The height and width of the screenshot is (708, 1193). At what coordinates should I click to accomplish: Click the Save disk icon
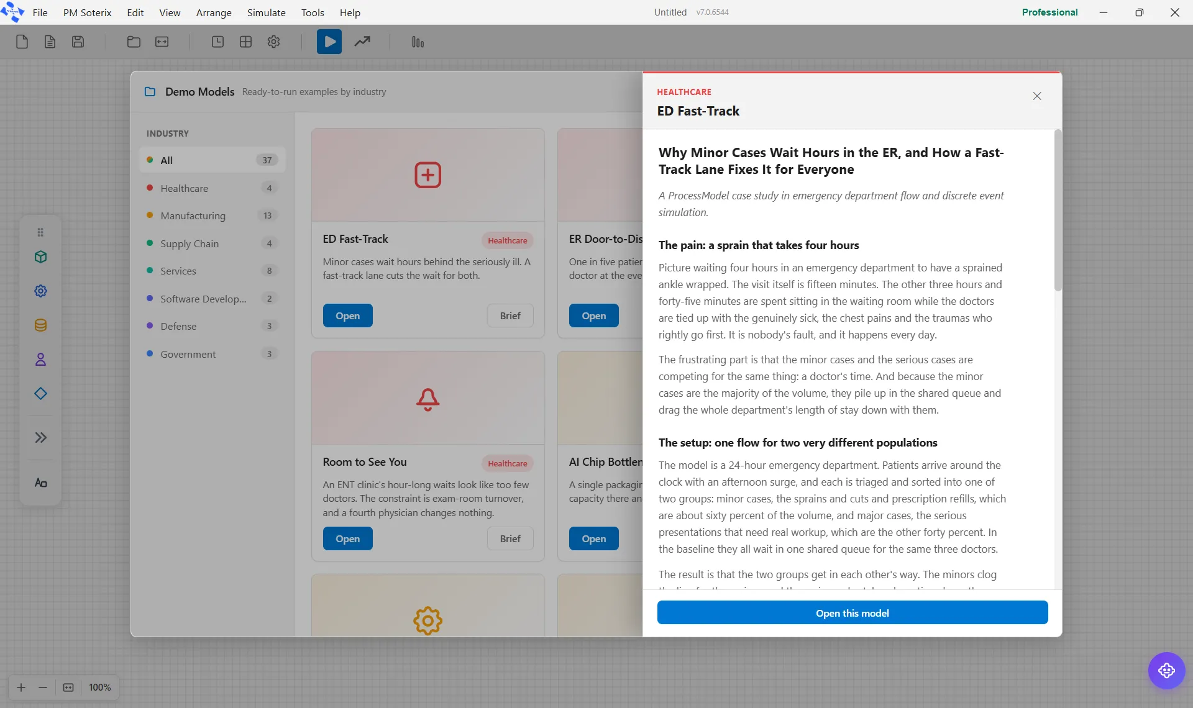[78, 42]
